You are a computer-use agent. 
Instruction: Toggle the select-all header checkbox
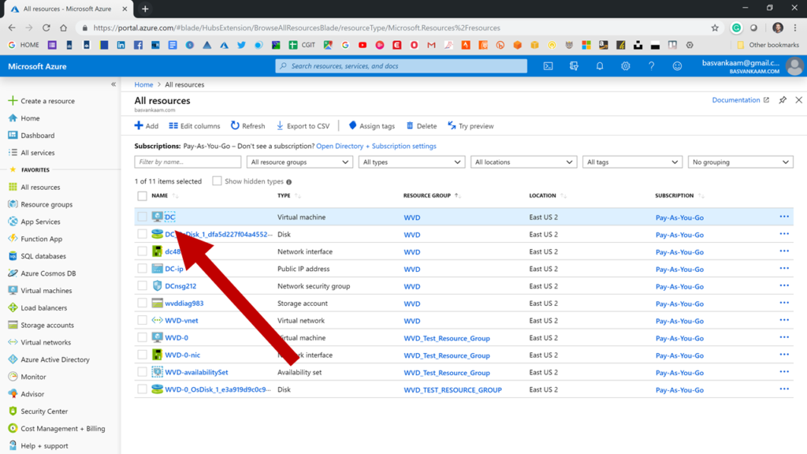pyautogui.click(x=142, y=195)
